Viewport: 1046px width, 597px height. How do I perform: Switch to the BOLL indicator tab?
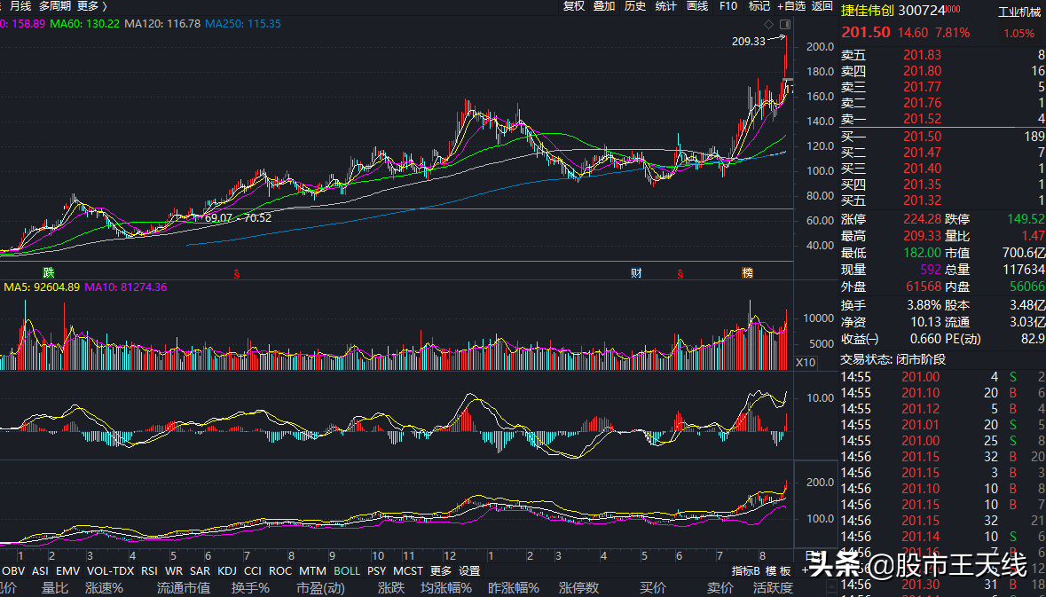(347, 570)
